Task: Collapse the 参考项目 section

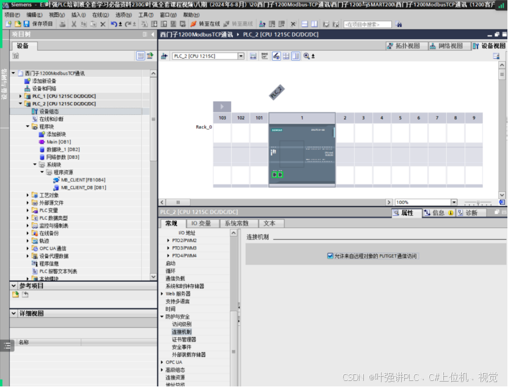Action: click(13, 286)
